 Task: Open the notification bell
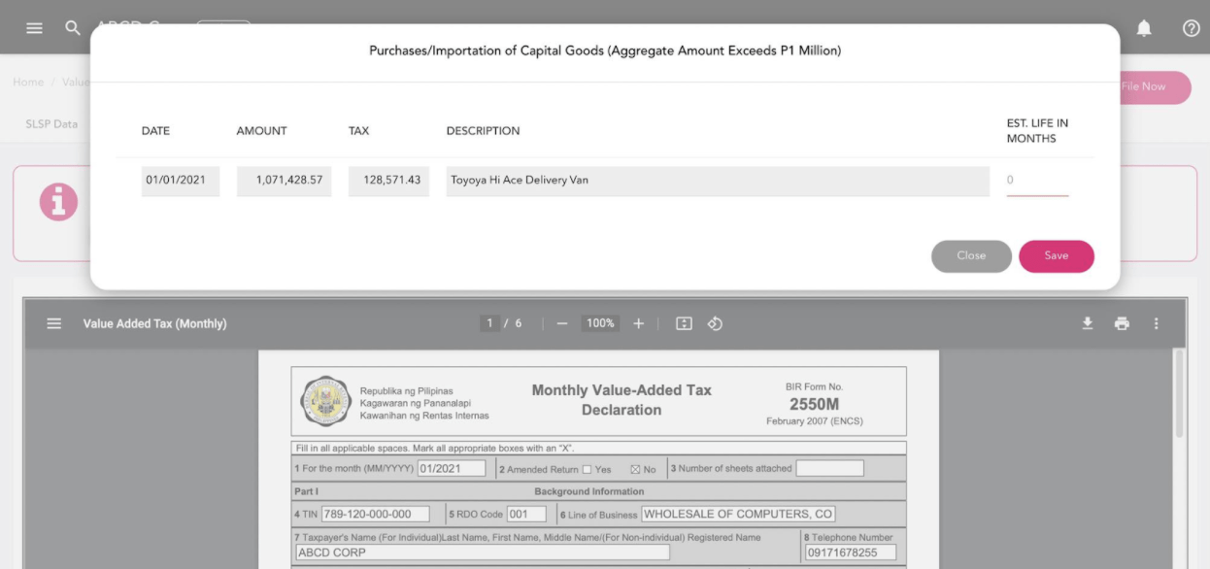pos(1144,27)
